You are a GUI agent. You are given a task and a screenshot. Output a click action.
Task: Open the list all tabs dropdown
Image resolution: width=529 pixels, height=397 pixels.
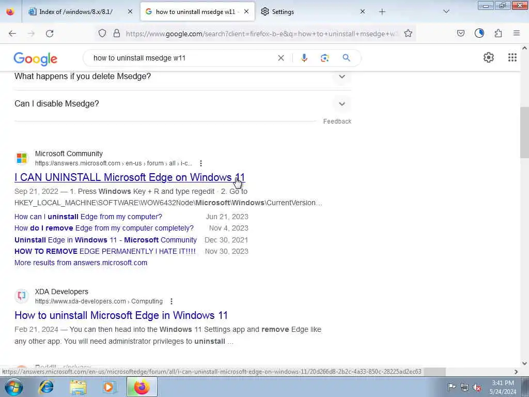[446, 12]
